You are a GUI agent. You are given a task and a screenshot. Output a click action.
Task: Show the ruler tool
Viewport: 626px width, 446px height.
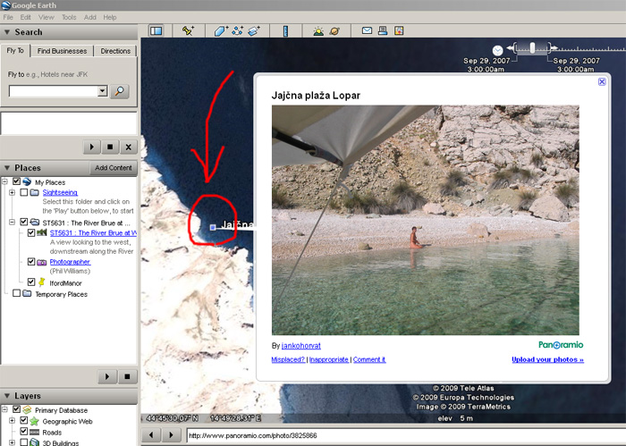tap(285, 31)
